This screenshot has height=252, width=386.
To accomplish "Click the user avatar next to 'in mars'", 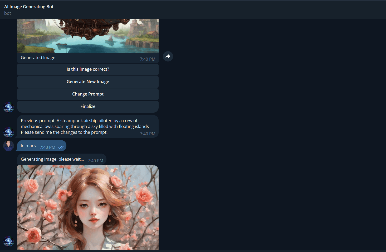I will (8, 146).
